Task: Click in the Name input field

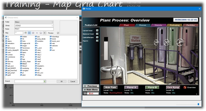Action: pos(34,29)
